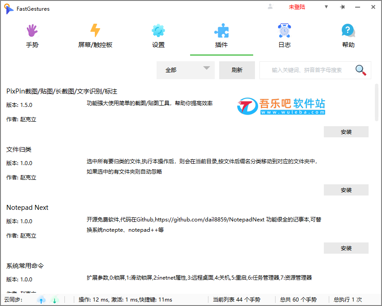Click the plugin list vertical scrollbar
This screenshot has height=306, width=382.
coord(376,102)
